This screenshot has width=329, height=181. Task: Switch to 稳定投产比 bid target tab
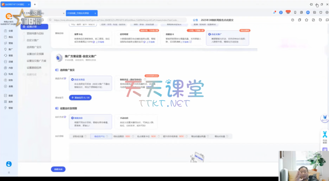click(101, 136)
